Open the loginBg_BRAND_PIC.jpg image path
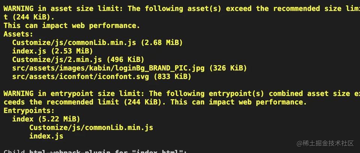Screen dimensions: 360x153 (108, 68)
